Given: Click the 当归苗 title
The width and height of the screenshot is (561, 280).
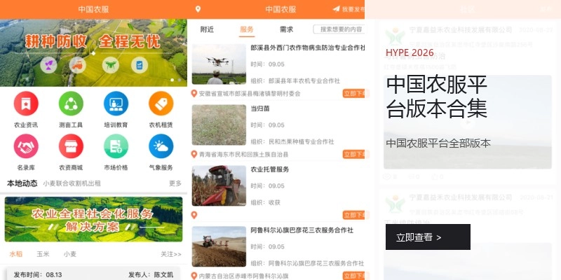Looking at the screenshot, I should 260,108.
